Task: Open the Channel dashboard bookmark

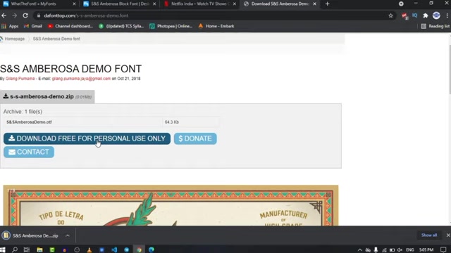Action: coord(70,26)
